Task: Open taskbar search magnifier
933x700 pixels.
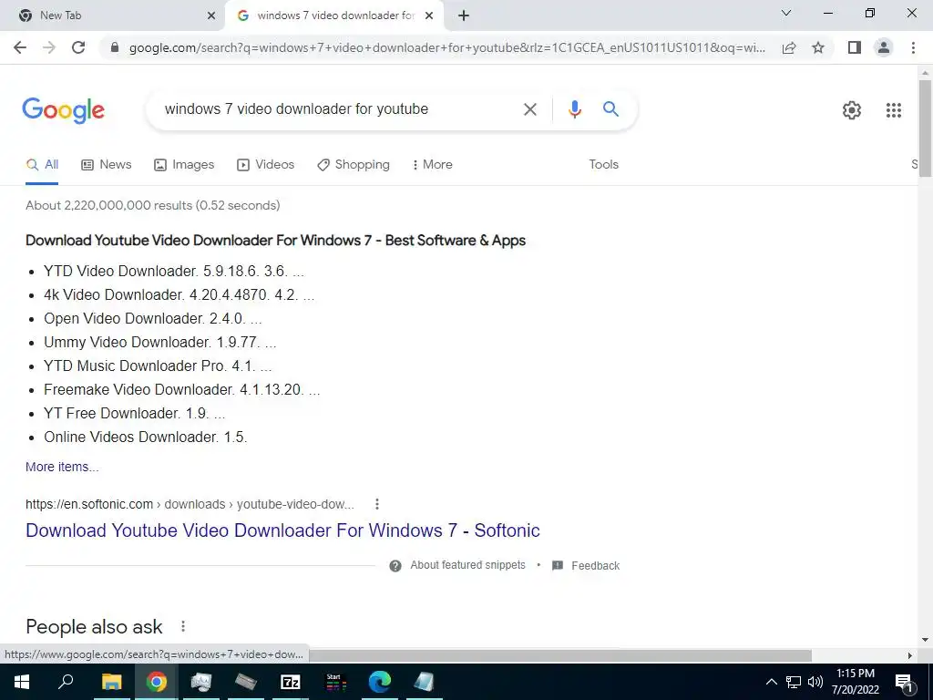Action: pos(66,682)
